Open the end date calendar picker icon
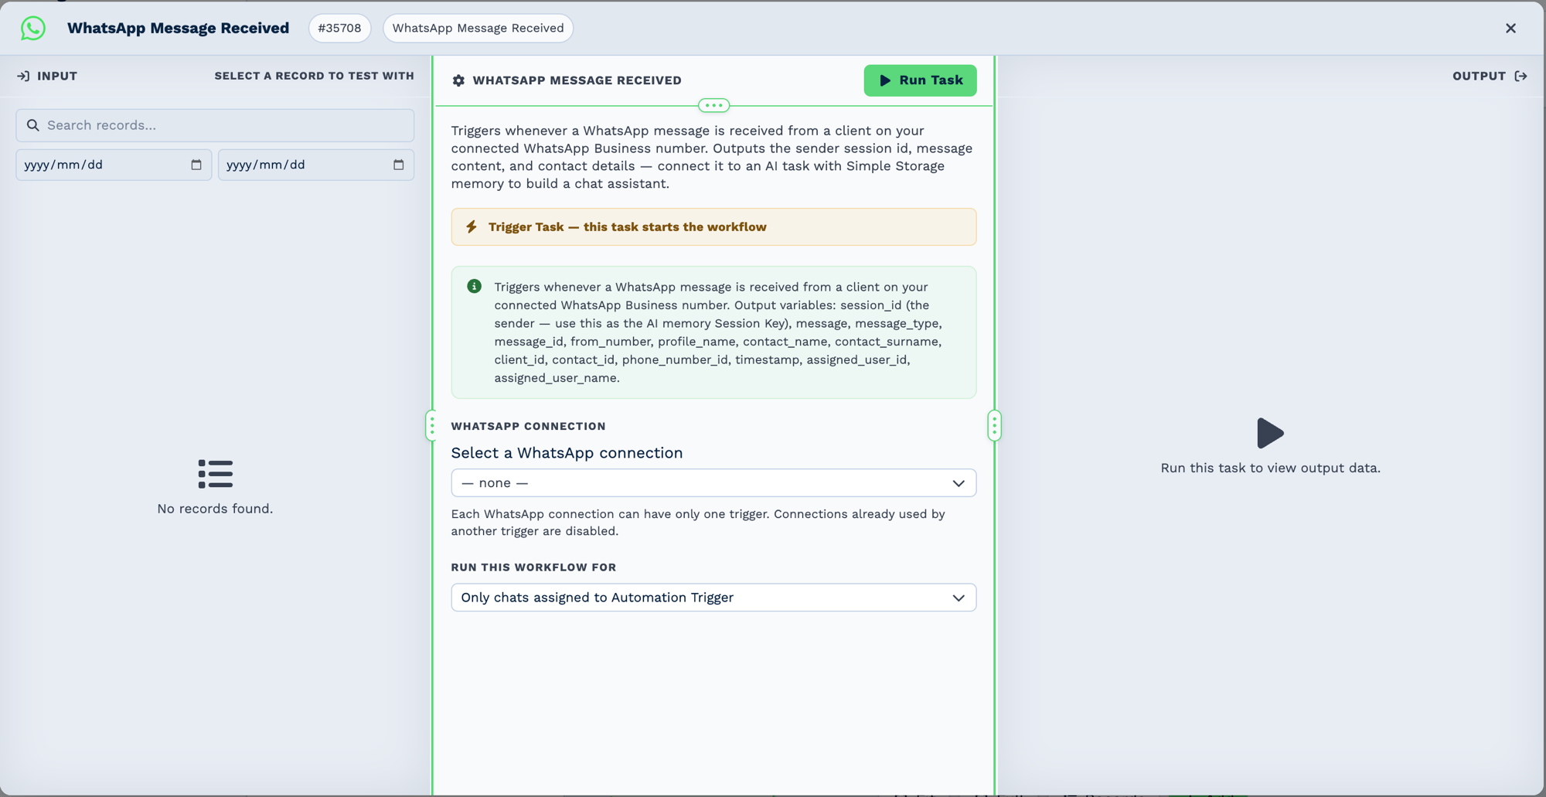1546x797 pixels. [x=399, y=165]
